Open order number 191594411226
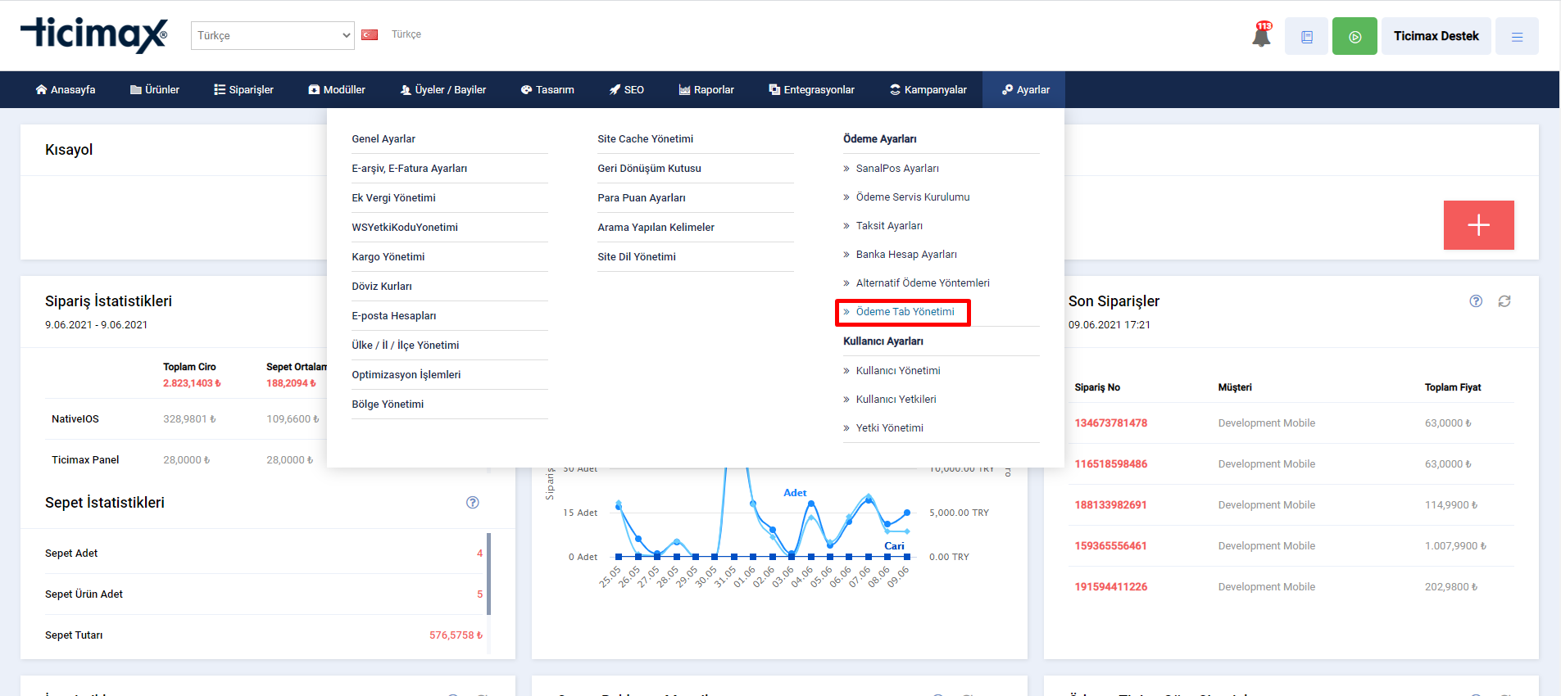Screen dimensions: 1561x696 (1111, 587)
